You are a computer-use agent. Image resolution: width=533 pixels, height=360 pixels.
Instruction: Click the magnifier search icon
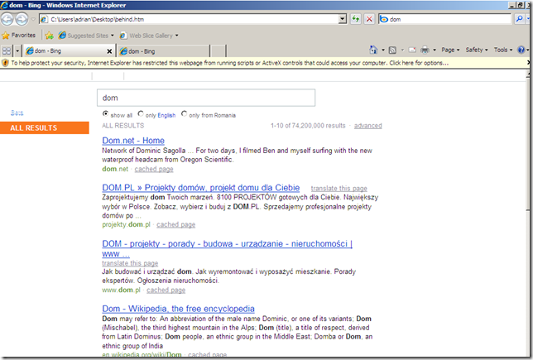pos(519,19)
